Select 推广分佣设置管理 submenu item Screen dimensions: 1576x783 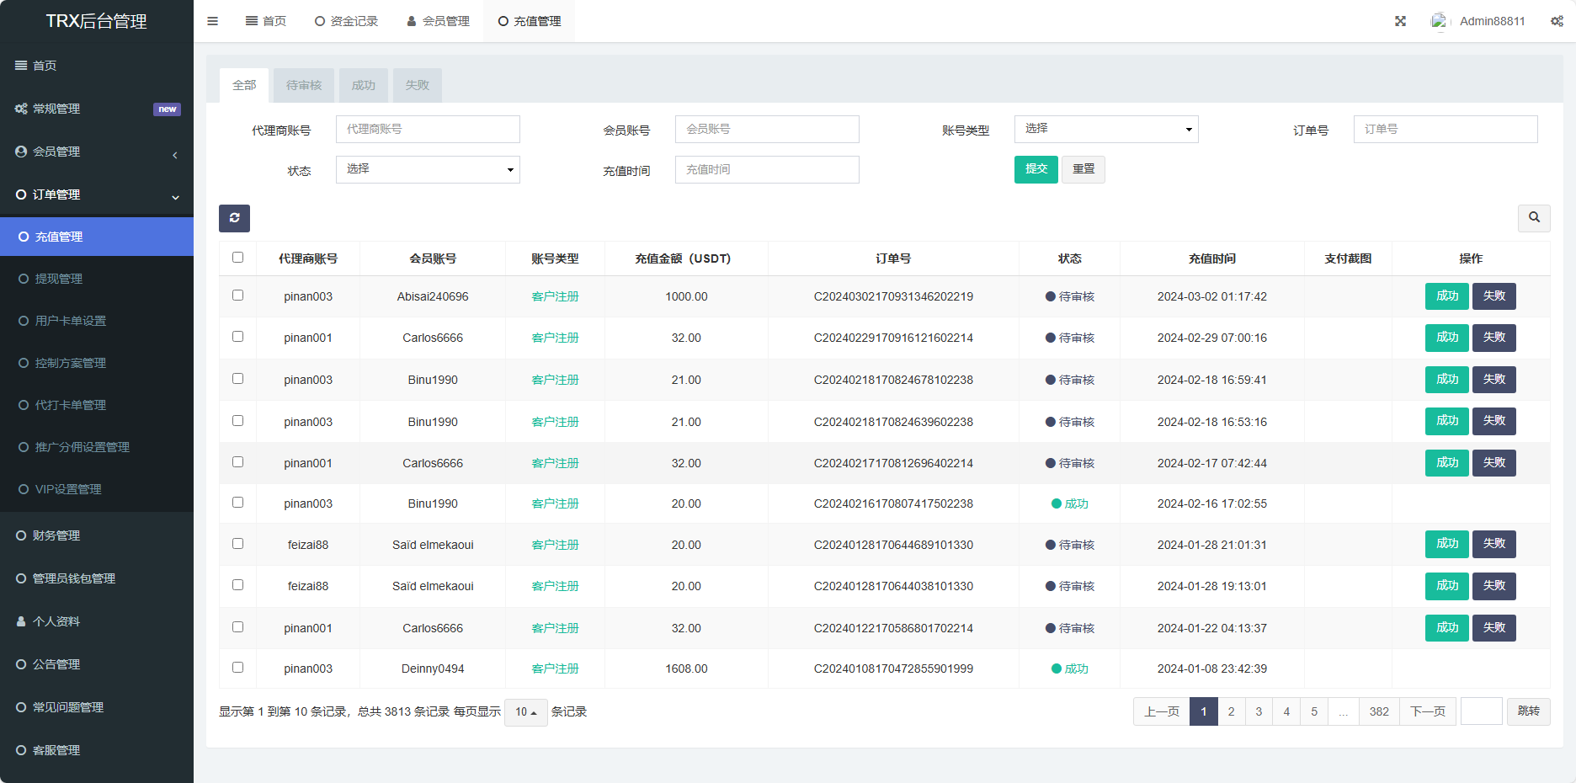tap(97, 447)
